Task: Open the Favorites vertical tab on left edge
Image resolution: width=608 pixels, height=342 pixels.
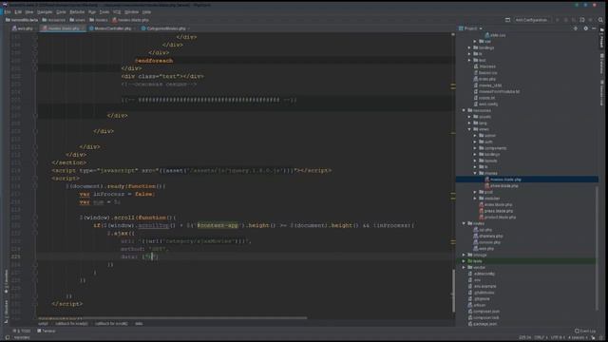Action: [6, 281]
